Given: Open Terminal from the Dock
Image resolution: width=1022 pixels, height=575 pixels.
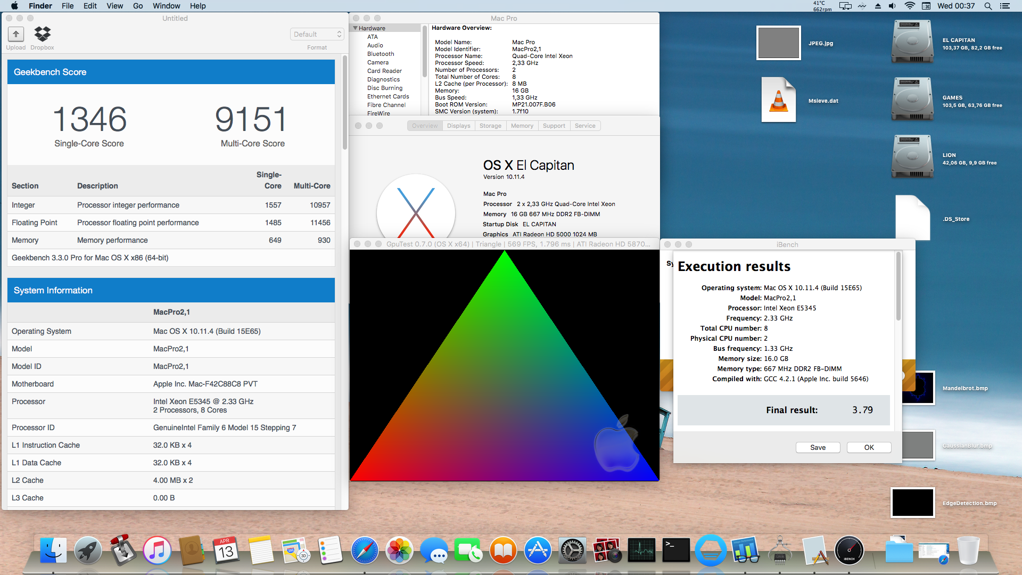Looking at the screenshot, I should coord(676,550).
